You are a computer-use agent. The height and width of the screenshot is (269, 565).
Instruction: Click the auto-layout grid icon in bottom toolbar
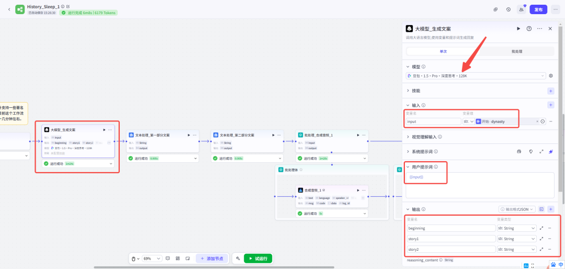pos(178,259)
